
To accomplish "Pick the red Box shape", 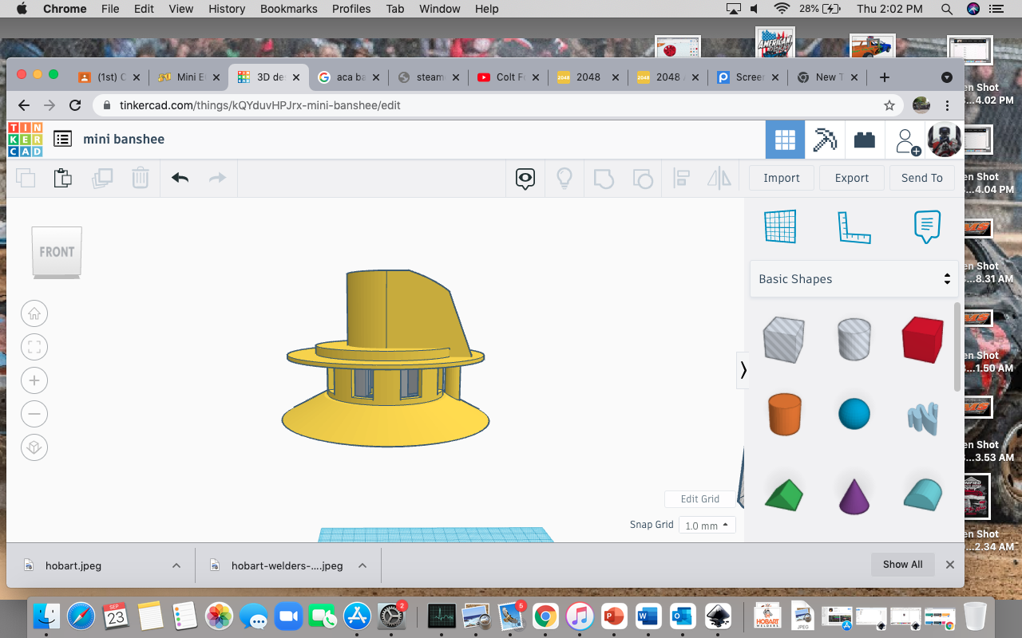I will point(922,339).
